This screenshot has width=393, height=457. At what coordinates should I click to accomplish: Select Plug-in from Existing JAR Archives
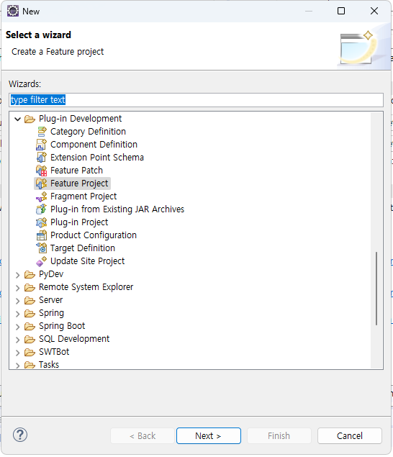[x=117, y=209]
